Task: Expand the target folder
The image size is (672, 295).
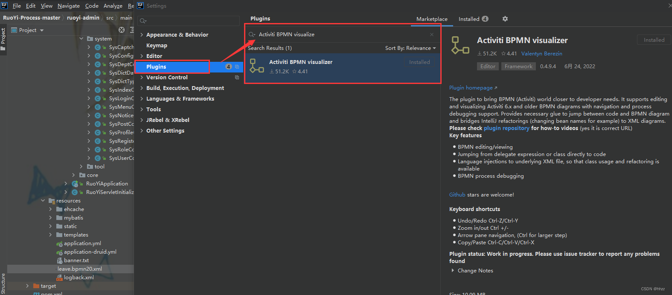Action: pyautogui.click(x=27, y=286)
